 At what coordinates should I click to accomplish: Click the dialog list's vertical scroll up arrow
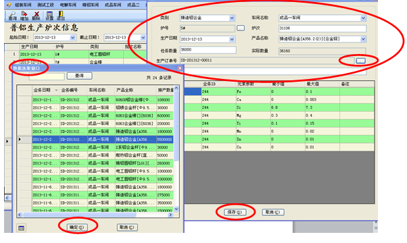(176, 88)
